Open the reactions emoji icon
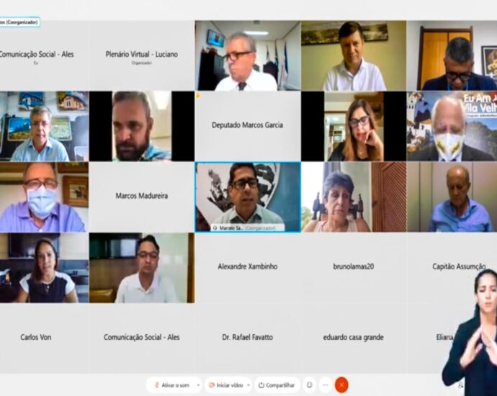Screen dimensions: 497x396 [310, 385]
